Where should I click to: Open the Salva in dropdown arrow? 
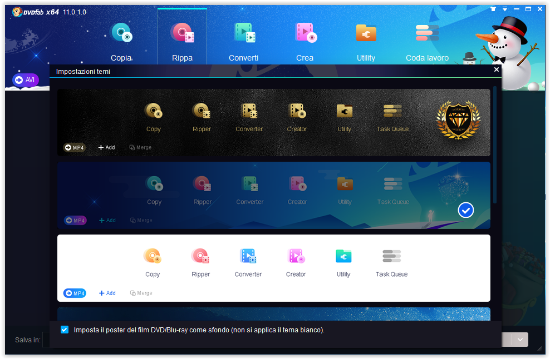tap(520, 340)
